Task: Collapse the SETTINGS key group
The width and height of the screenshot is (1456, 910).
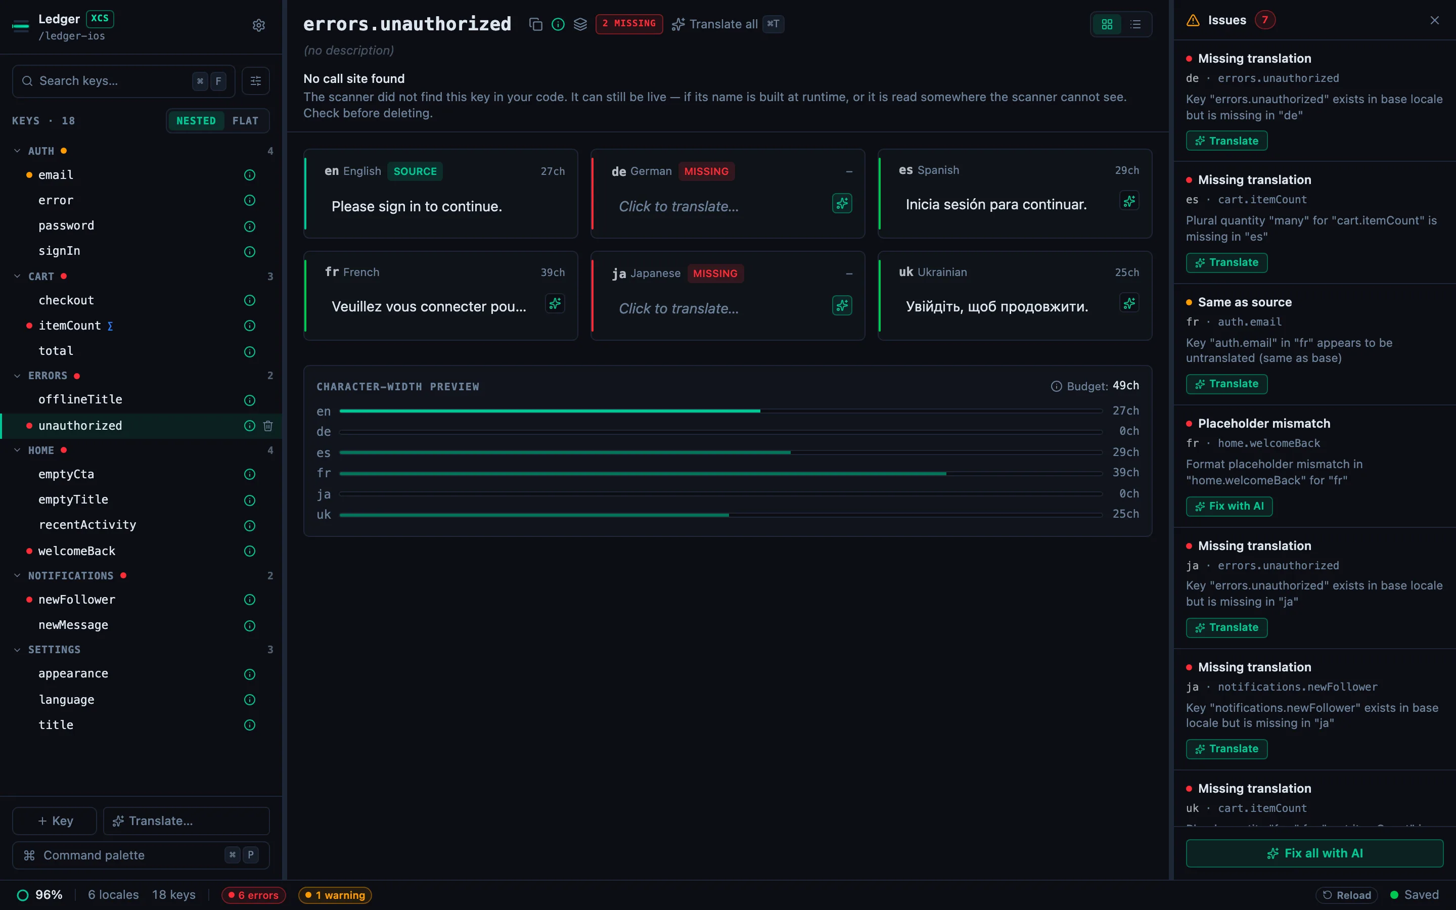Action: point(18,650)
